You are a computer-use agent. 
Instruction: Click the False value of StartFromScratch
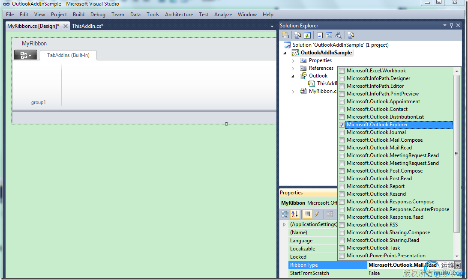pyautogui.click(x=374, y=273)
